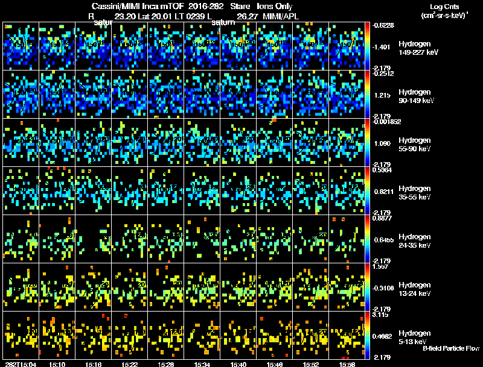Select the Hydrogen 55-90 keV row label
Image resolution: width=483 pixels, height=367 pixels.
click(x=415, y=145)
